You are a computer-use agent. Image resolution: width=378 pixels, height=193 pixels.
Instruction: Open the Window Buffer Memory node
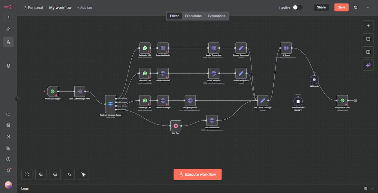[x=298, y=101]
